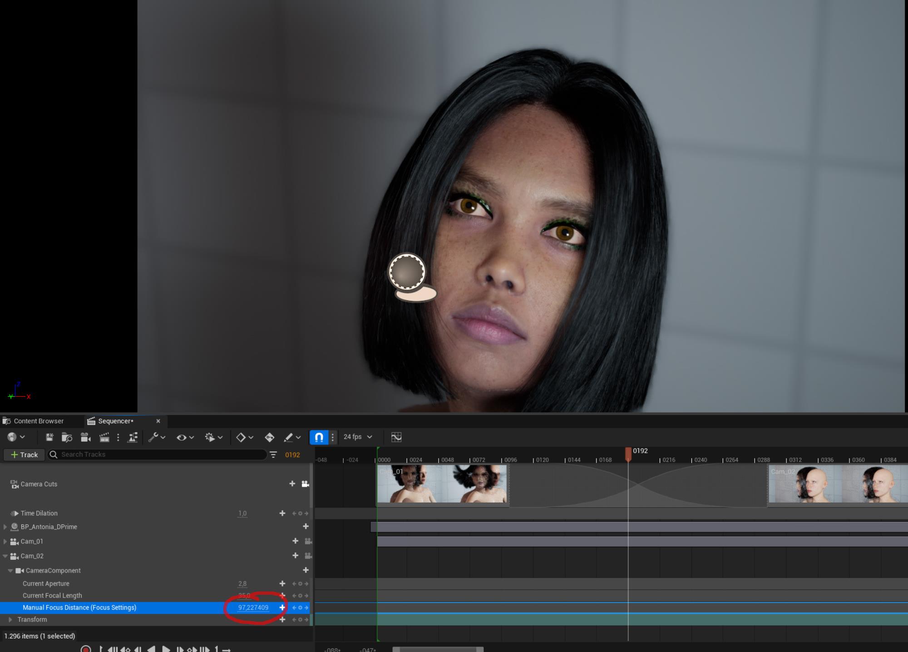The width and height of the screenshot is (908, 652).
Task: Open the eye View Options dropdown
Action: pyautogui.click(x=185, y=437)
